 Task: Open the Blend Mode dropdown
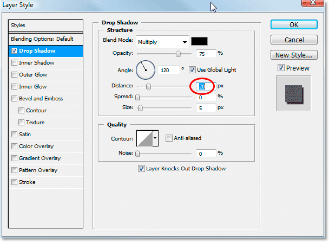click(162, 42)
